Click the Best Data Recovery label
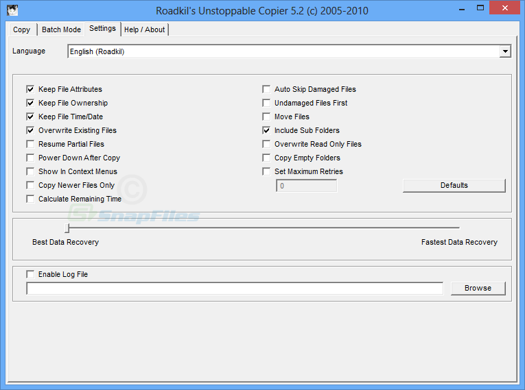Screen dimensions: 525x390 (x=65, y=242)
